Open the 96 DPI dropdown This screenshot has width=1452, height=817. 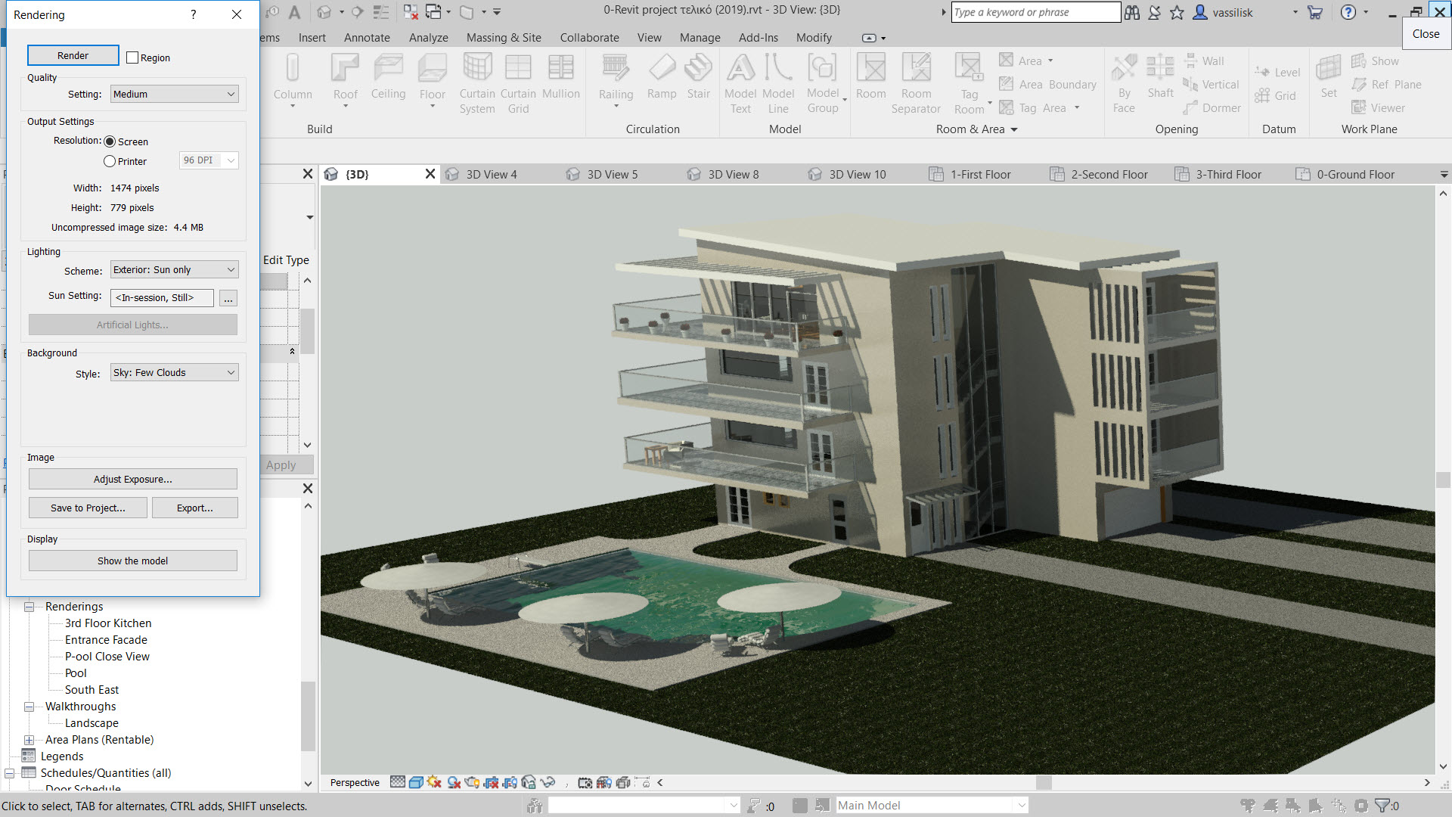(209, 160)
